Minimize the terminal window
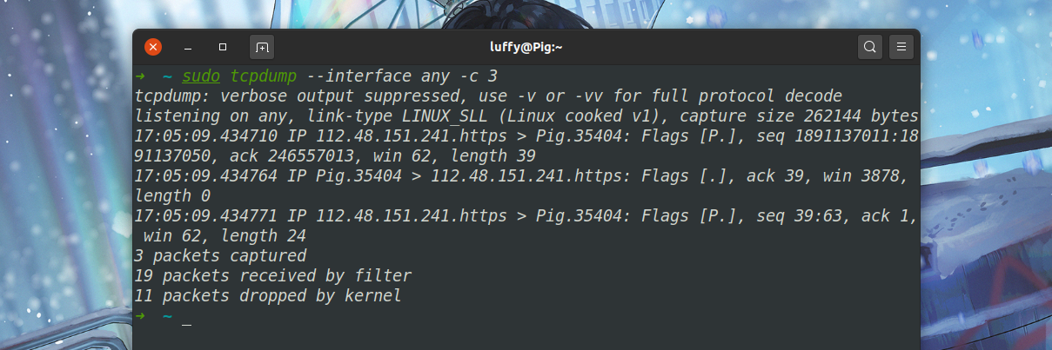Image resolution: width=1052 pixels, height=350 pixels. coord(188,47)
